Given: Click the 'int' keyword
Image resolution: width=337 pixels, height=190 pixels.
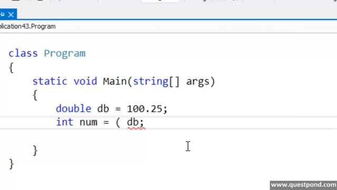Looking at the screenshot, I should 65,122.
